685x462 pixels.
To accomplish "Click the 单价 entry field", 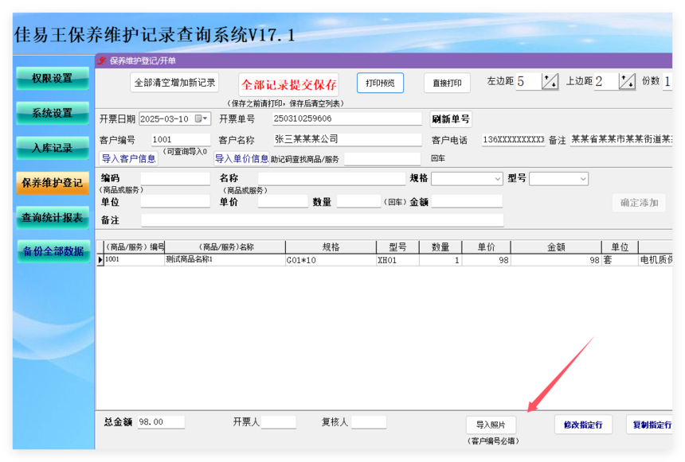I will coord(283,201).
